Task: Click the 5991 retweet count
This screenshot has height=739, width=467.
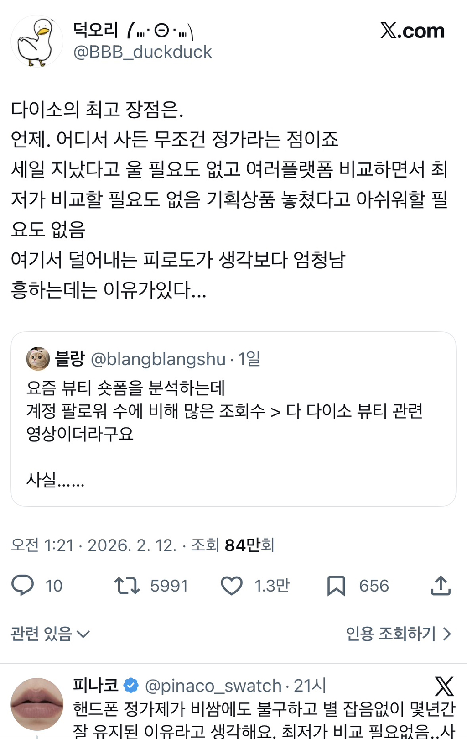Action: point(169,586)
